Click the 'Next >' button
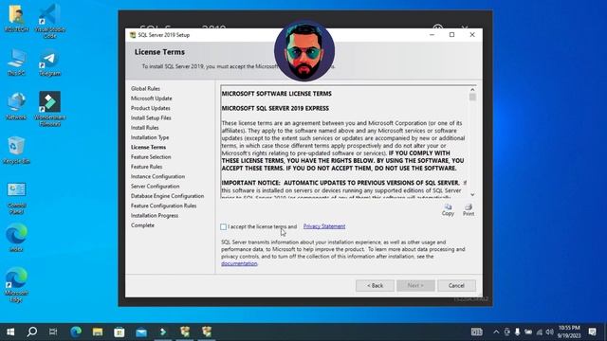The image size is (607, 341). pos(415,286)
